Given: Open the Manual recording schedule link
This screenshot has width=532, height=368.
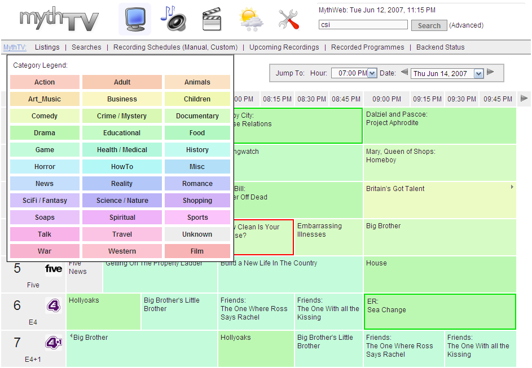Looking at the screenshot, I should pos(196,47).
